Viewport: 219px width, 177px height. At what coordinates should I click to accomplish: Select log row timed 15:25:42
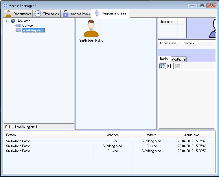tap(110, 141)
